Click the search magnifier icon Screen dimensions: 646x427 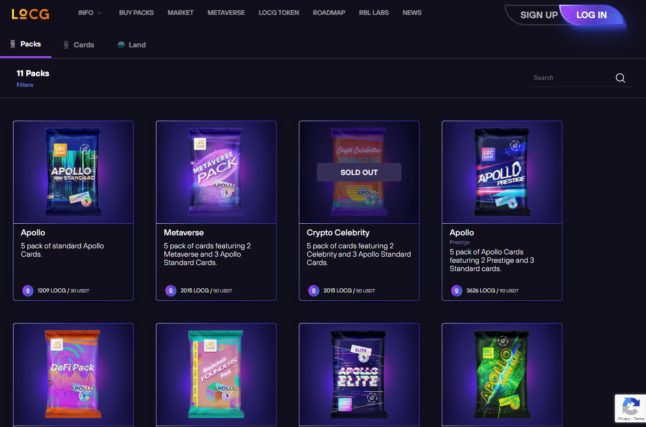point(620,78)
